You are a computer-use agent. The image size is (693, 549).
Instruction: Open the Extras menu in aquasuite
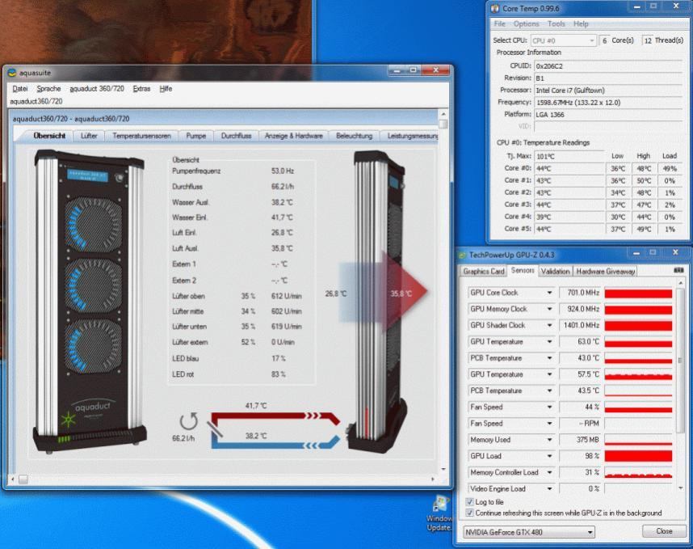point(141,88)
